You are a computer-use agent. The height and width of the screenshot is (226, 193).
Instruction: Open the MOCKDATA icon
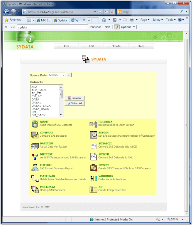tap(35, 189)
